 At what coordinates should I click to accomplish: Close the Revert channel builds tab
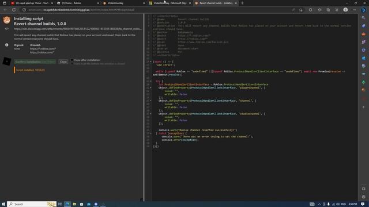click(236, 3)
